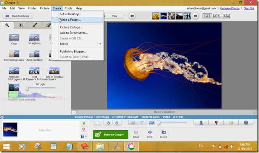Apply Auto Contrast
The height and width of the screenshot is (153, 259).
click(34, 56)
